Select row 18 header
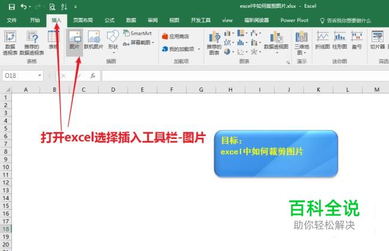Image resolution: width=389 pixels, height=251 pixels. pos(6,229)
